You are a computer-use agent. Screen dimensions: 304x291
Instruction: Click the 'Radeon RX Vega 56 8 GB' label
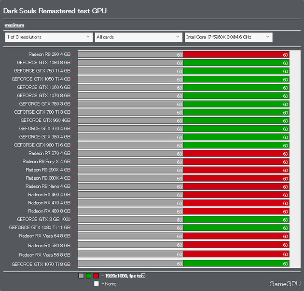(x=45, y=255)
